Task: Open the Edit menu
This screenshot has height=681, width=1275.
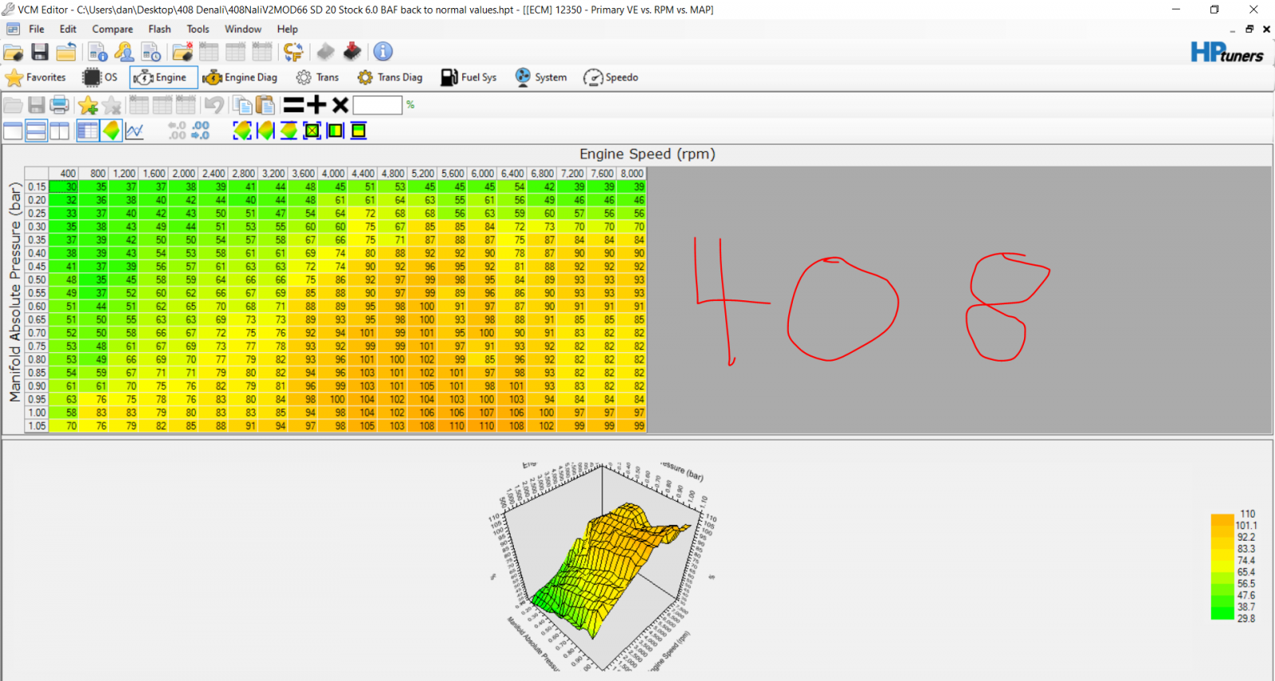Action: [68, 29]
